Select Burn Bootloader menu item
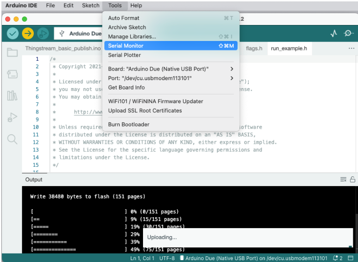Image resolution: width=358 pixels, height=262 pixels. click(x=171, y=124)
